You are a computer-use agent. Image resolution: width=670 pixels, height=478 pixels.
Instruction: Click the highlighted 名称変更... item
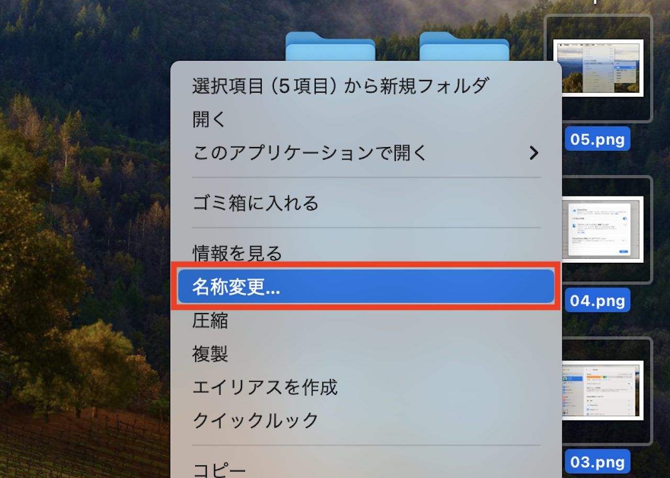(x=366, y=286)
